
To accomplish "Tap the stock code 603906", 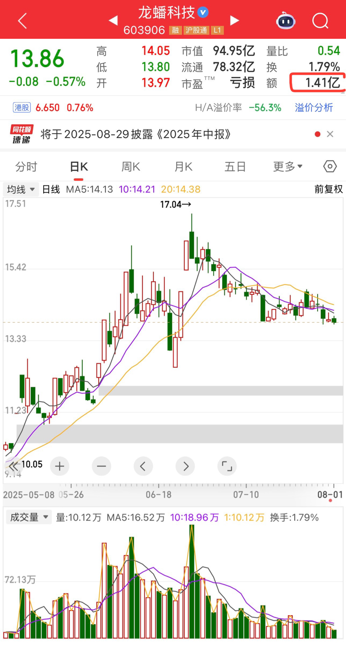I will point(145,30).
